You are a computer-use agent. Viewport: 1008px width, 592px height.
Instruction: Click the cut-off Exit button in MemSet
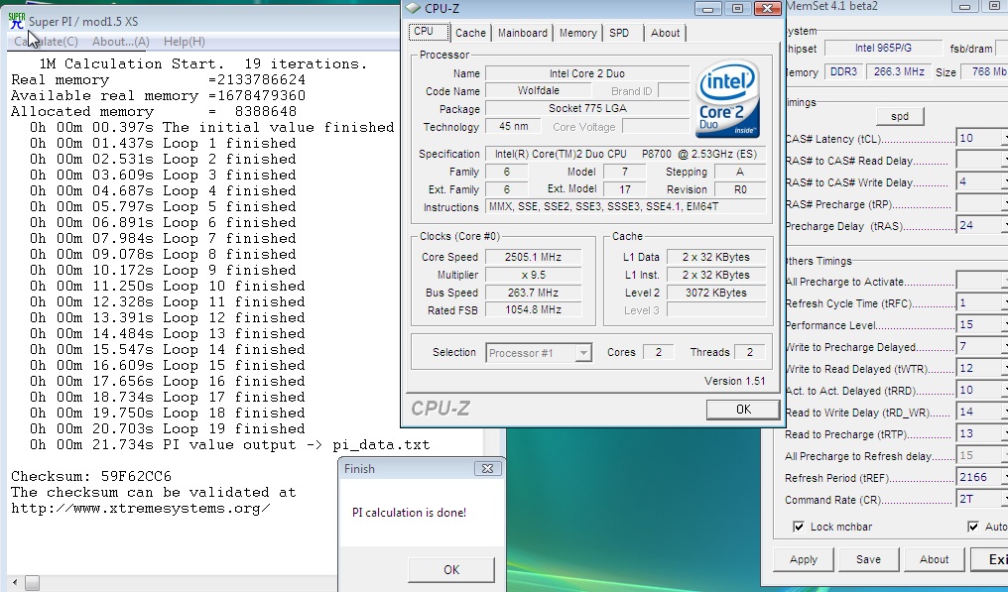pos(990,560)
